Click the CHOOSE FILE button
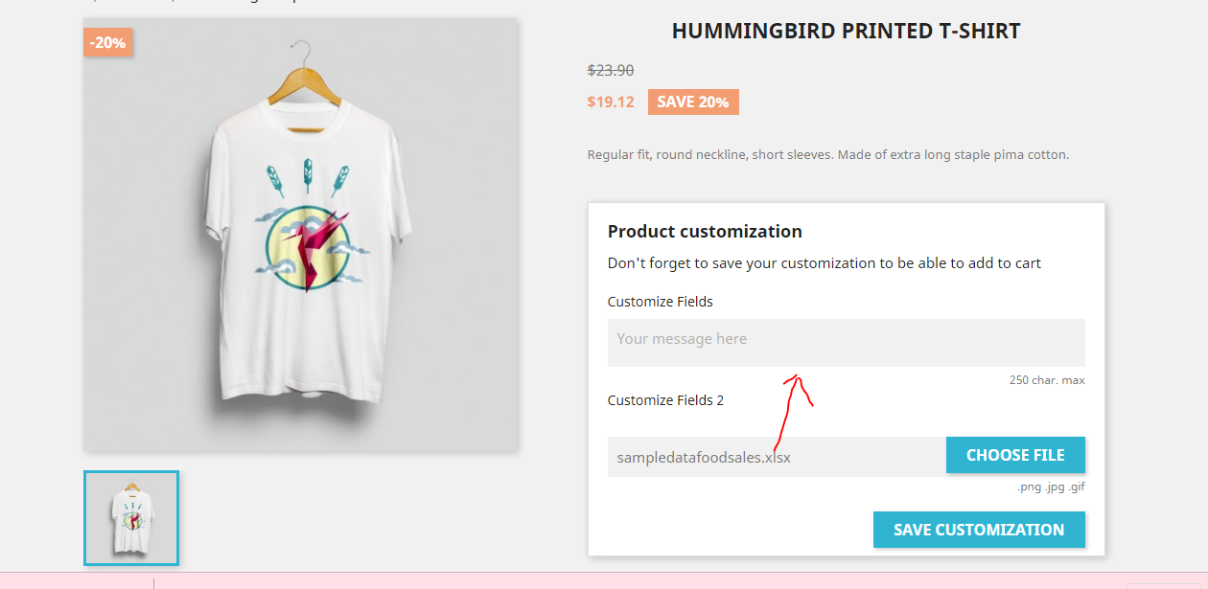The image size is (1208, 589). pyautogui.click(x=1015, y=455)
